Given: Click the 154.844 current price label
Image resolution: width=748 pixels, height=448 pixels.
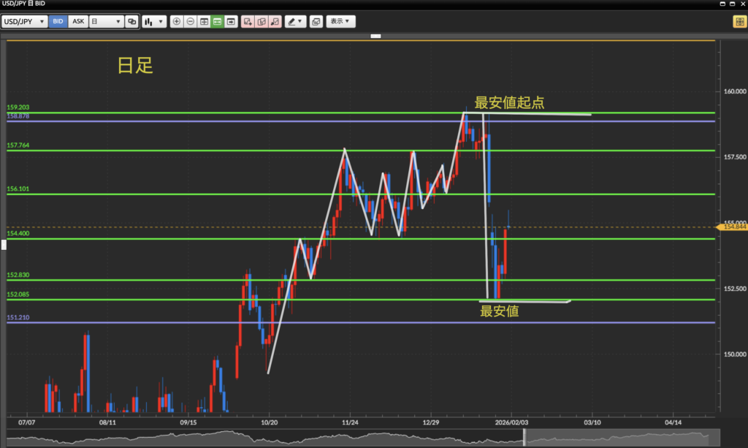Looking at the screenshot, I should point(733,227).
